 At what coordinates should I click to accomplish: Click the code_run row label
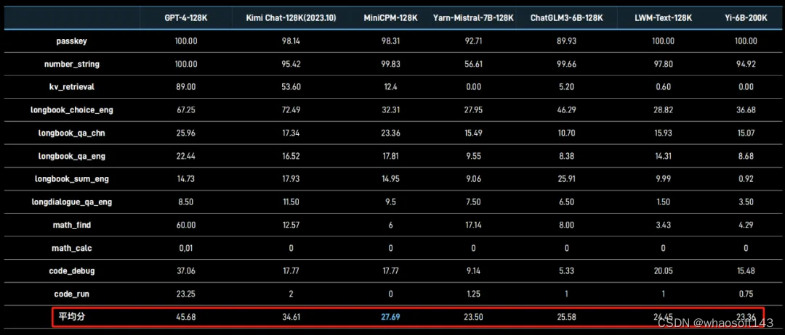point(71,294)
